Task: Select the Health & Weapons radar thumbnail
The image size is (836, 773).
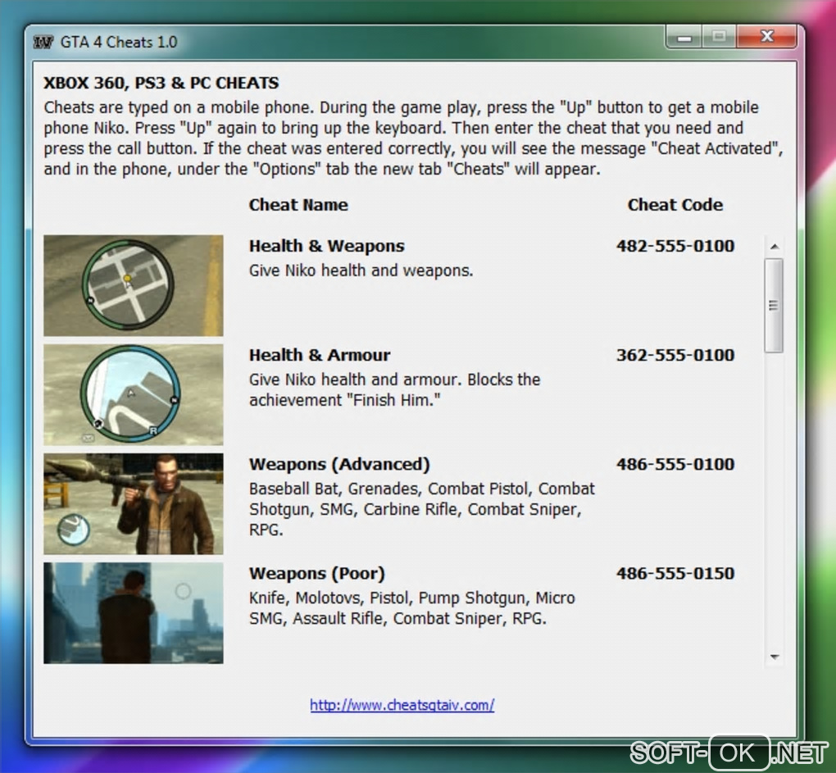Action: 134,285
